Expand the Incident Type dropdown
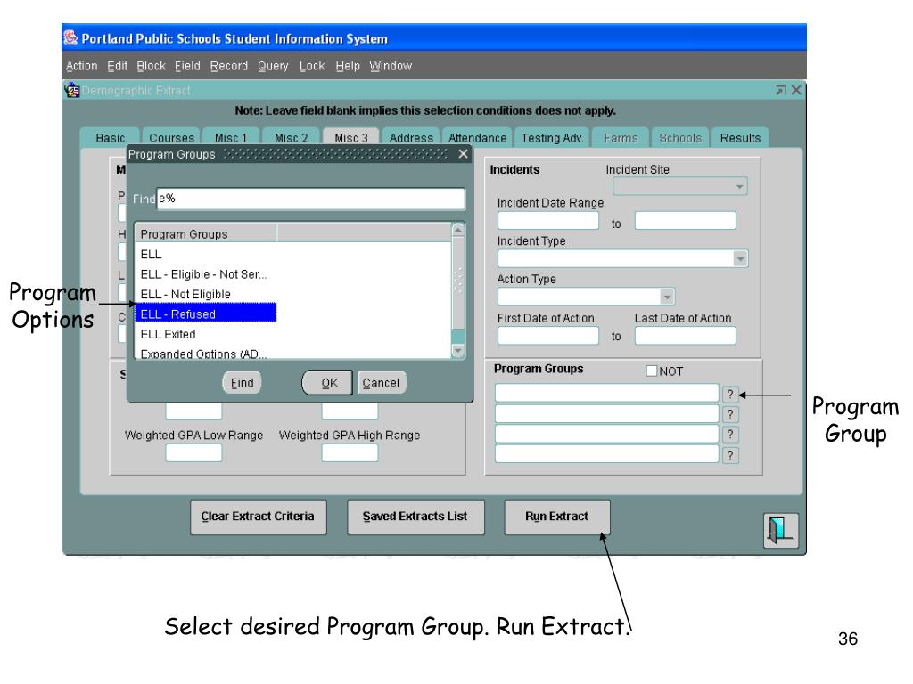Screen dimensions: 913x684 tap(740, 258)
